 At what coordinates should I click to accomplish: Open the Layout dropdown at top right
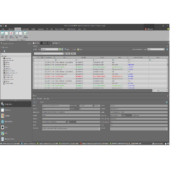[x=164, y=49]
